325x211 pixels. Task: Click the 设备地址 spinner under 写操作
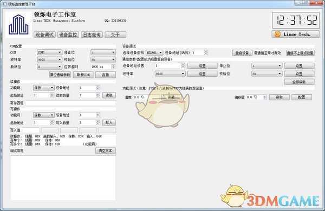coord(89,115)
